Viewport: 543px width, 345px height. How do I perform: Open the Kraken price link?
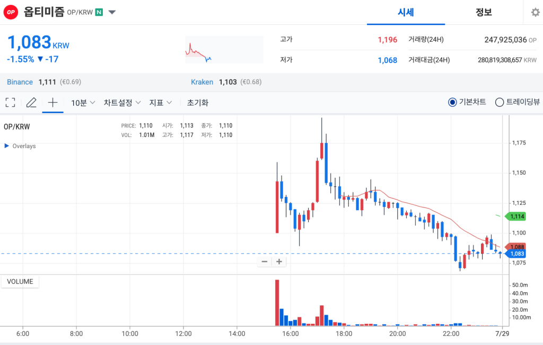coord(202,82)
